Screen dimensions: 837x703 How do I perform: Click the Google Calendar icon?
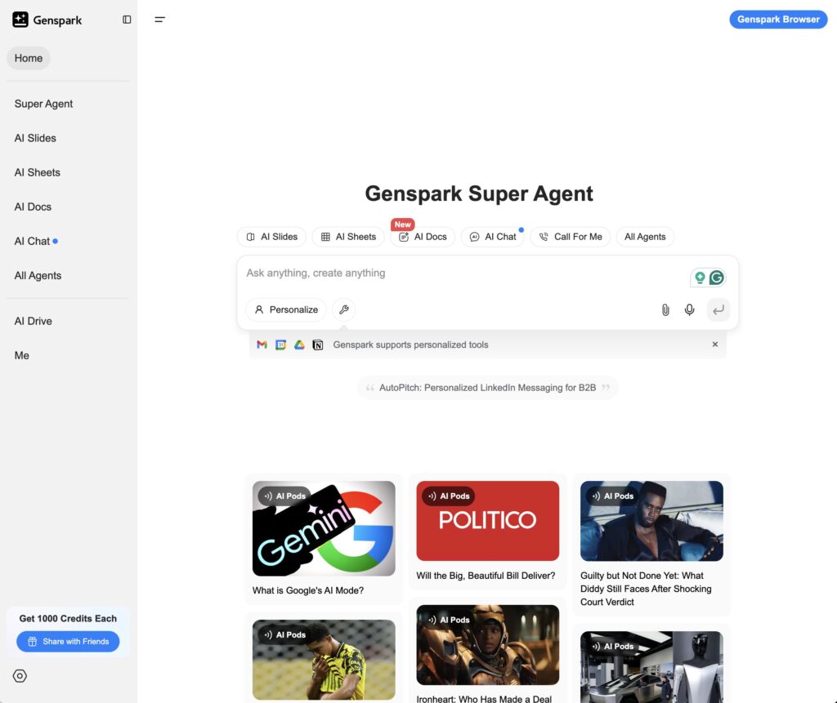(280, 345)
